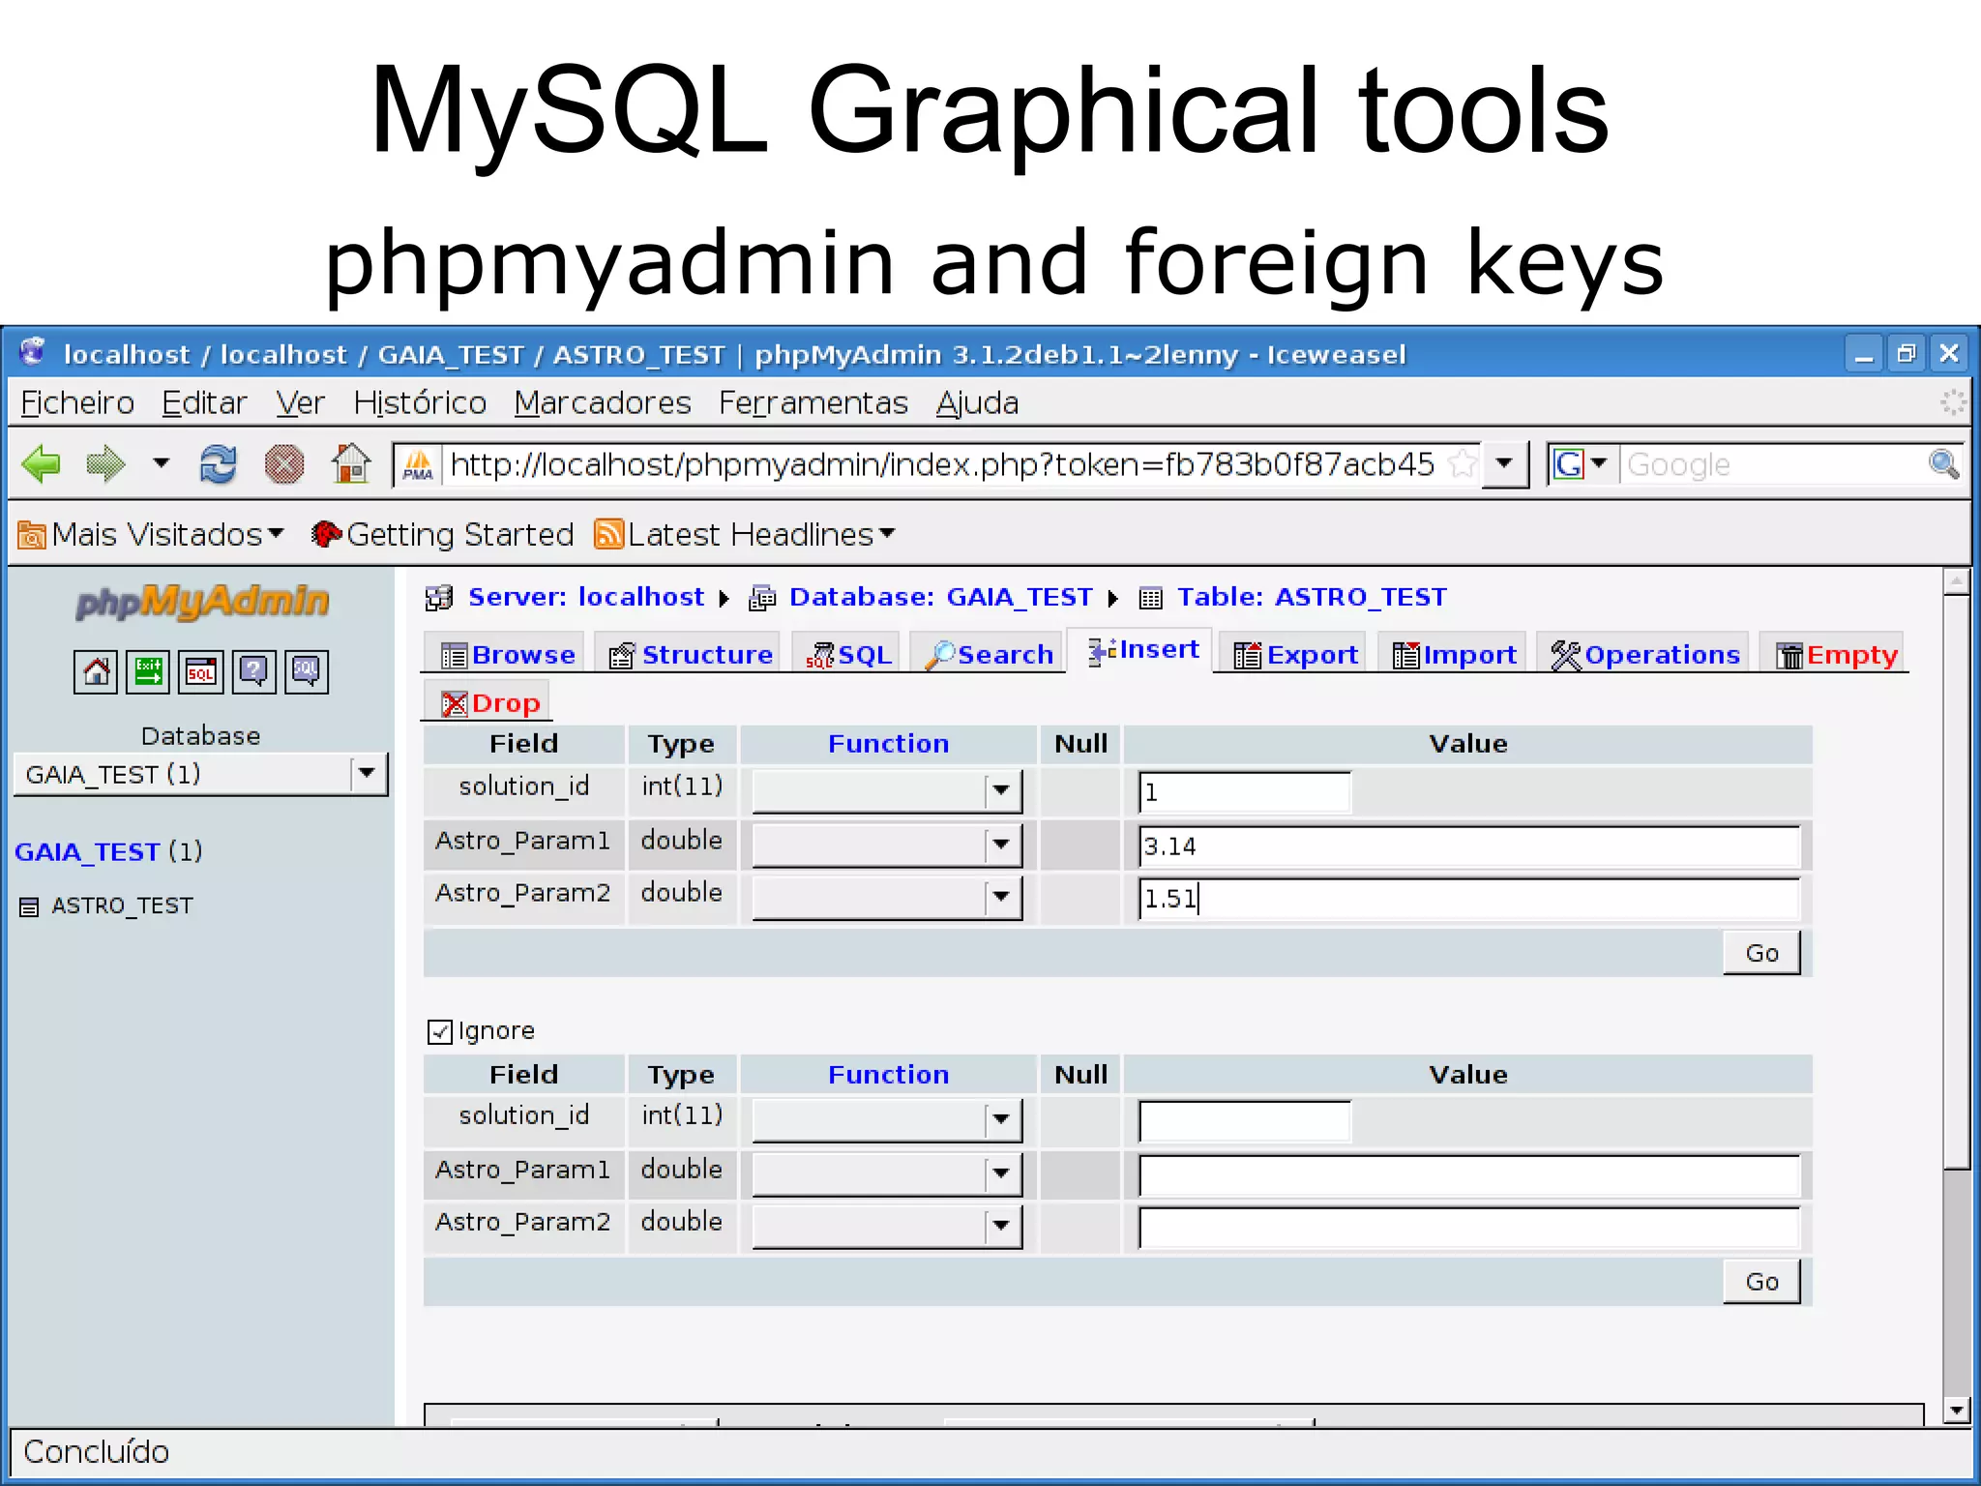Expand the Latest Headlines feed
The width and height of the screenshot is (1981, 1486).
745,534
